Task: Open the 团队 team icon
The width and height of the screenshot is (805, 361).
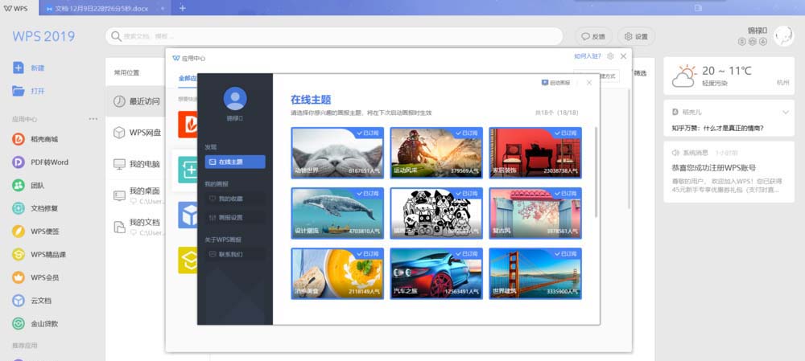Action: pos(19,185)
